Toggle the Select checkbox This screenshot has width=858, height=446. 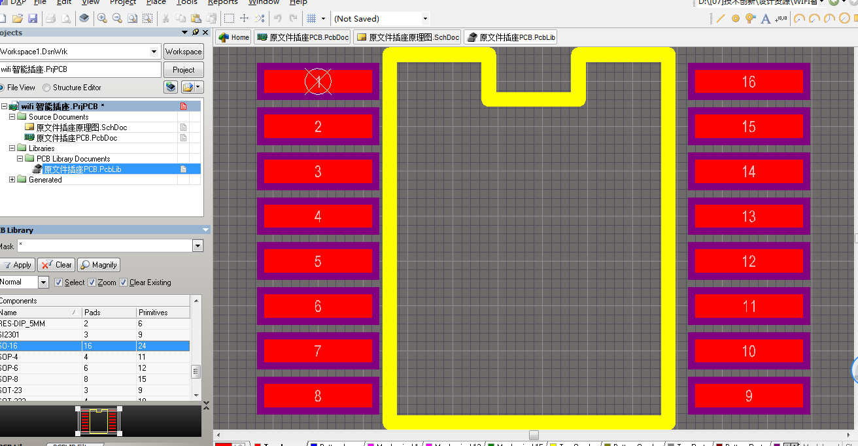[59, 283]
